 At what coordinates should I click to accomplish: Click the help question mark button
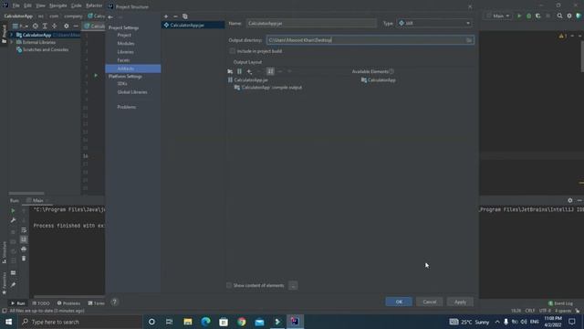(x=114, y=302)
